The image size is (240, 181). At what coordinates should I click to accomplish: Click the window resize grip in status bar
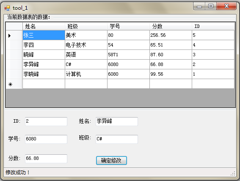point(233,173)
